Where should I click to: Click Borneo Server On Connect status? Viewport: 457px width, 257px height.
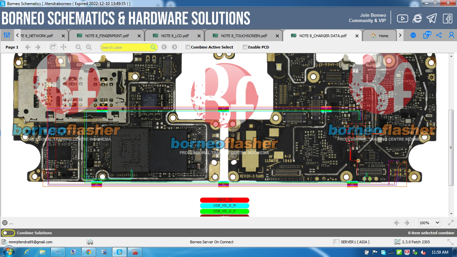212,242
